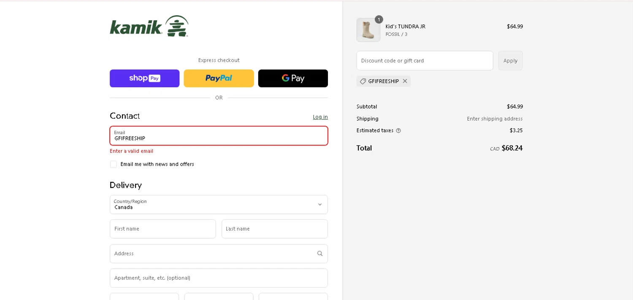Open the Estimated taxes help icon
The height and width of the screenshot is (300, 633).
point(398,131)
